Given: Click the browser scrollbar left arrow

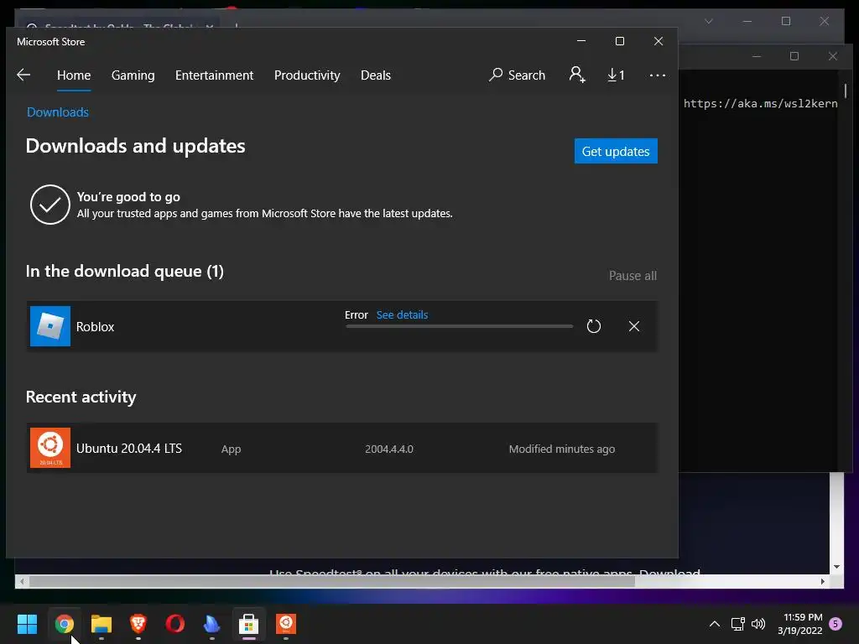Looking at the screenshot, I should pyautogui.click(x=21, y=582).
